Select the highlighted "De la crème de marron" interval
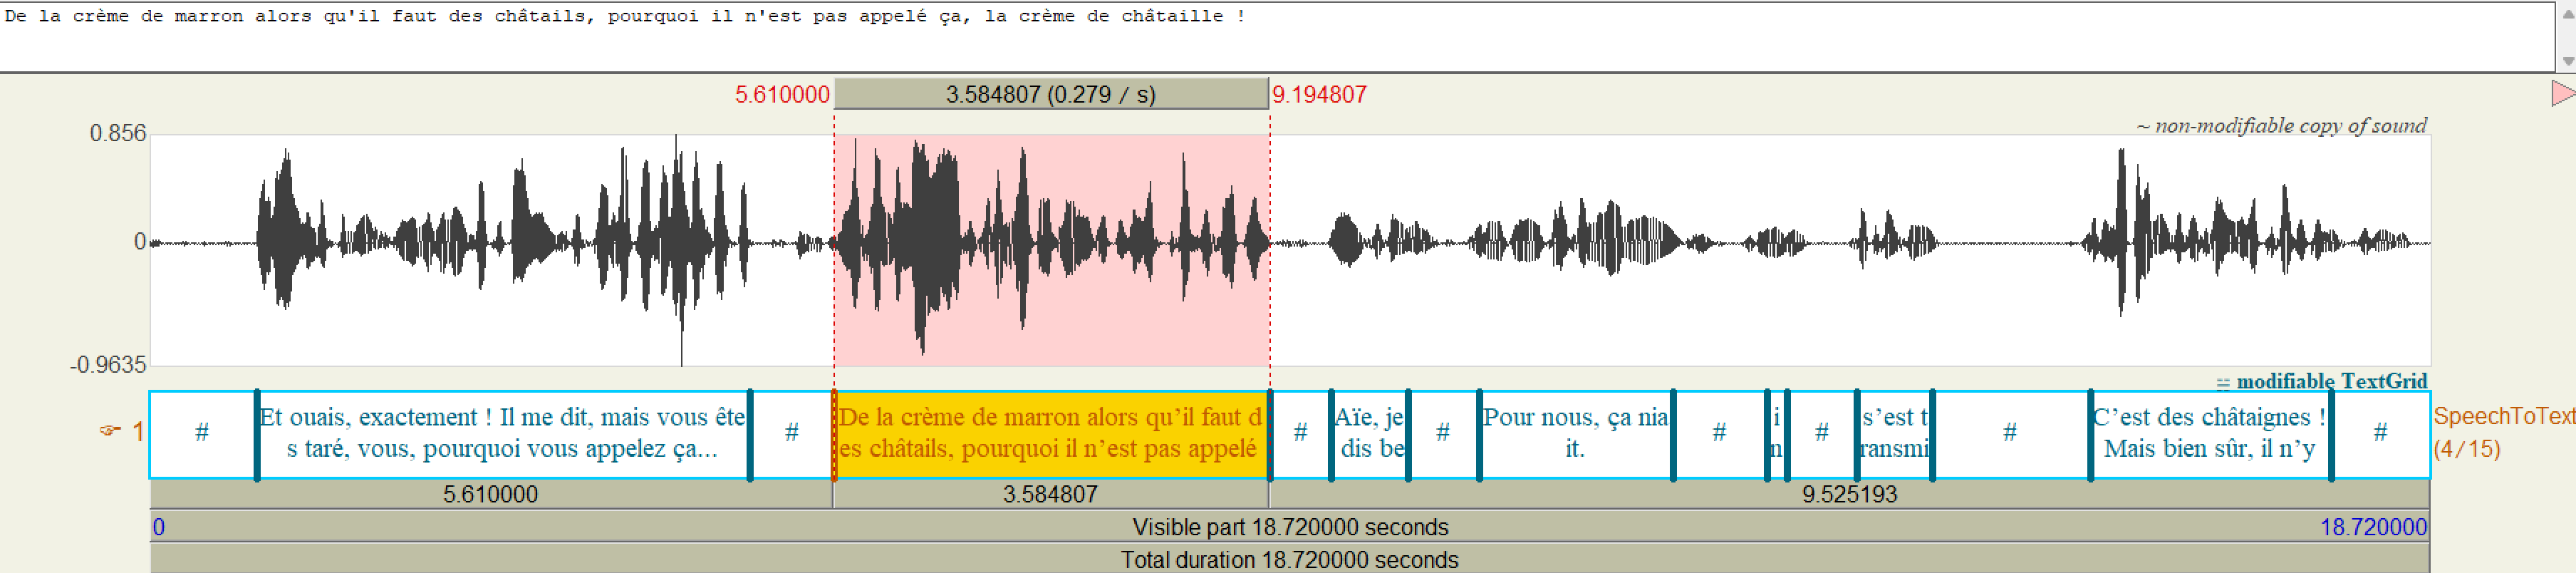The width and height of the screenshot is (2576, 573). 1050,433
